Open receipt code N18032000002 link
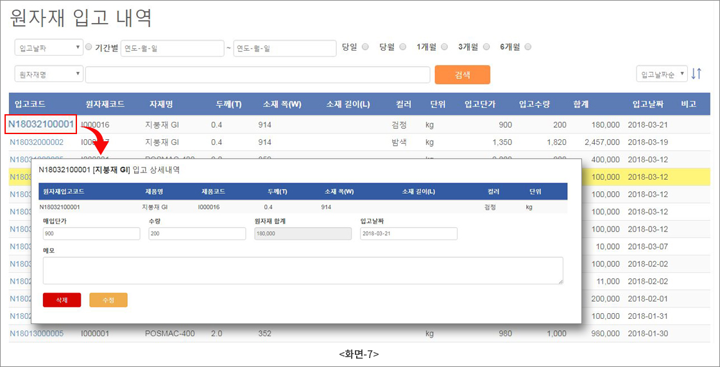The image size is (720, 367). [37, 142]
